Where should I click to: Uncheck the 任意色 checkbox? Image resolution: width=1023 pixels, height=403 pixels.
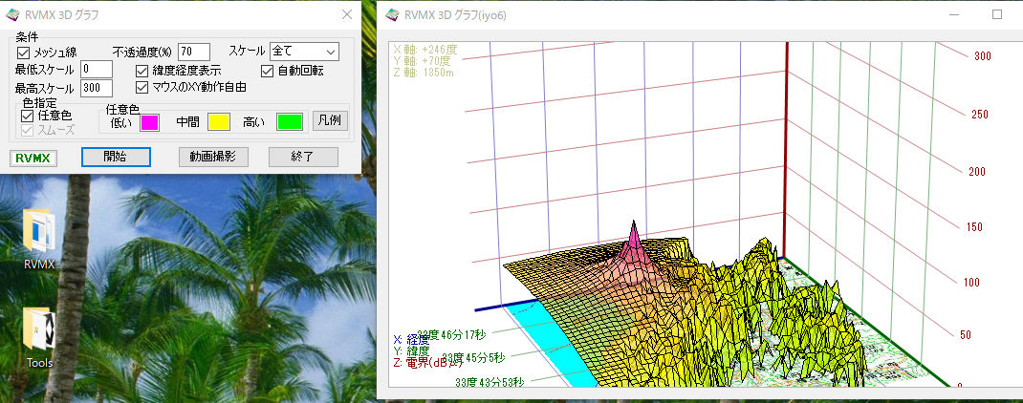tap(27, 116)
